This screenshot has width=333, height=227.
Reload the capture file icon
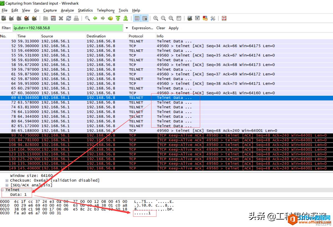69,18
